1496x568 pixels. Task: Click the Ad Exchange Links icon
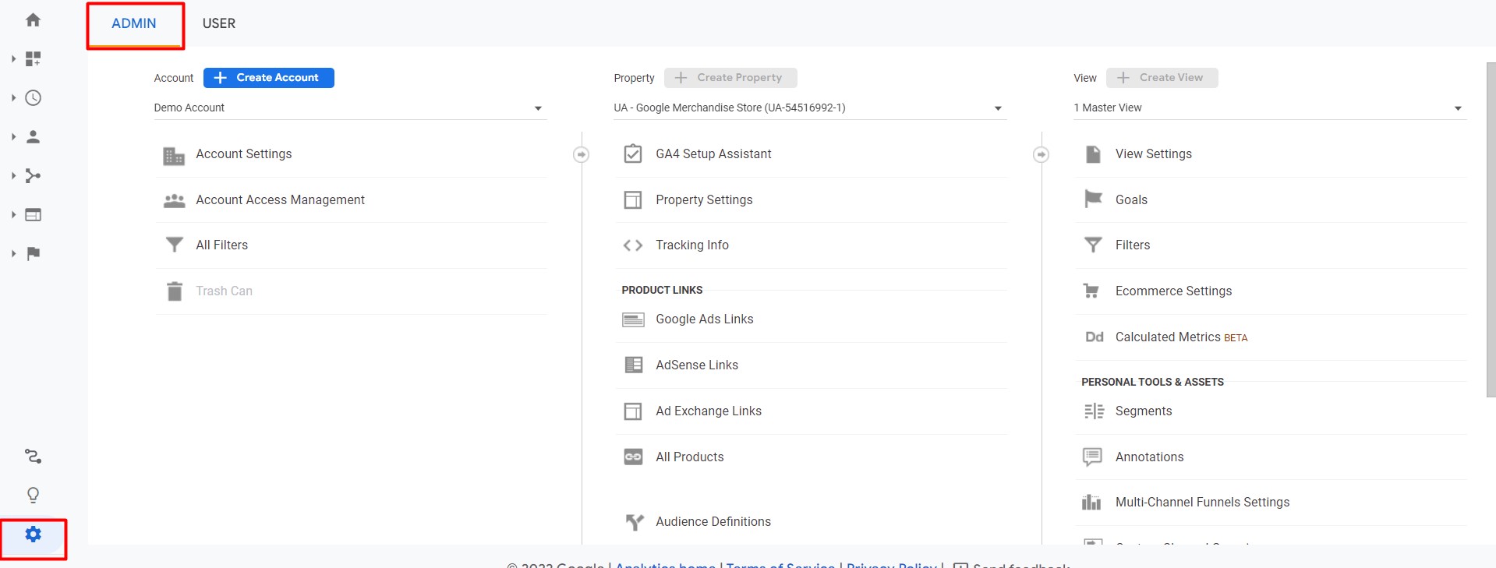pos(633,411)
